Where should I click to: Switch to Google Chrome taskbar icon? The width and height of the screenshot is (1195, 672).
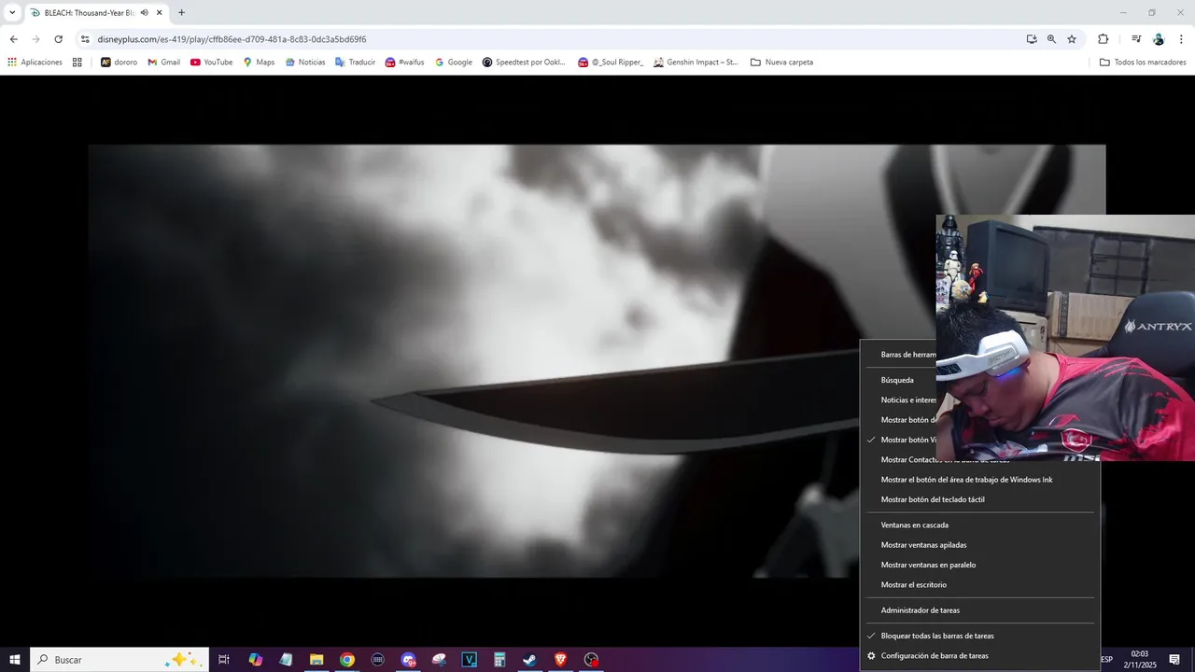coord(347,660)
